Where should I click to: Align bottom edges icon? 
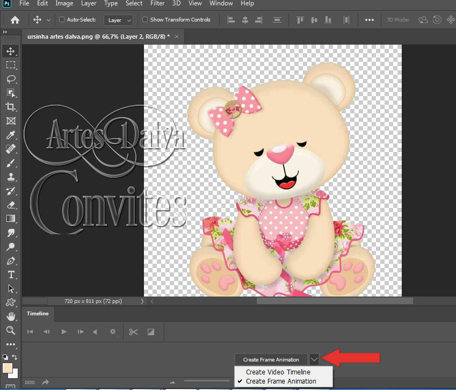pyautogui.click(x=328, y=20)
